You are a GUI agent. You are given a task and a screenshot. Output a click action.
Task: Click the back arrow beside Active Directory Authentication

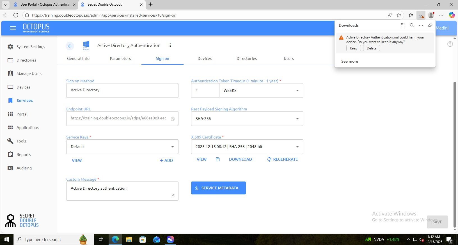[70, 46]
